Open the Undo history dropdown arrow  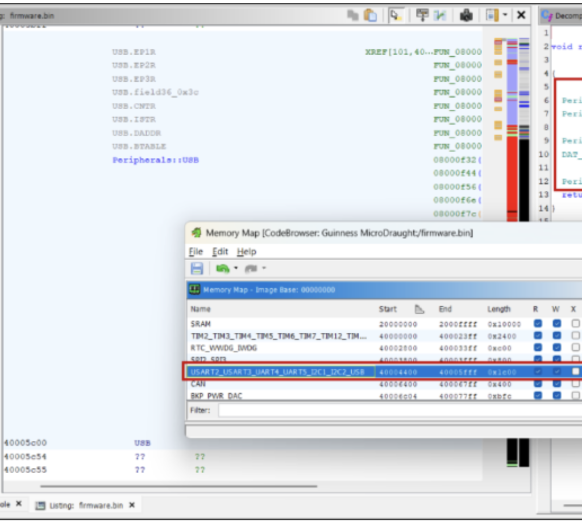(x=235, y=269)
